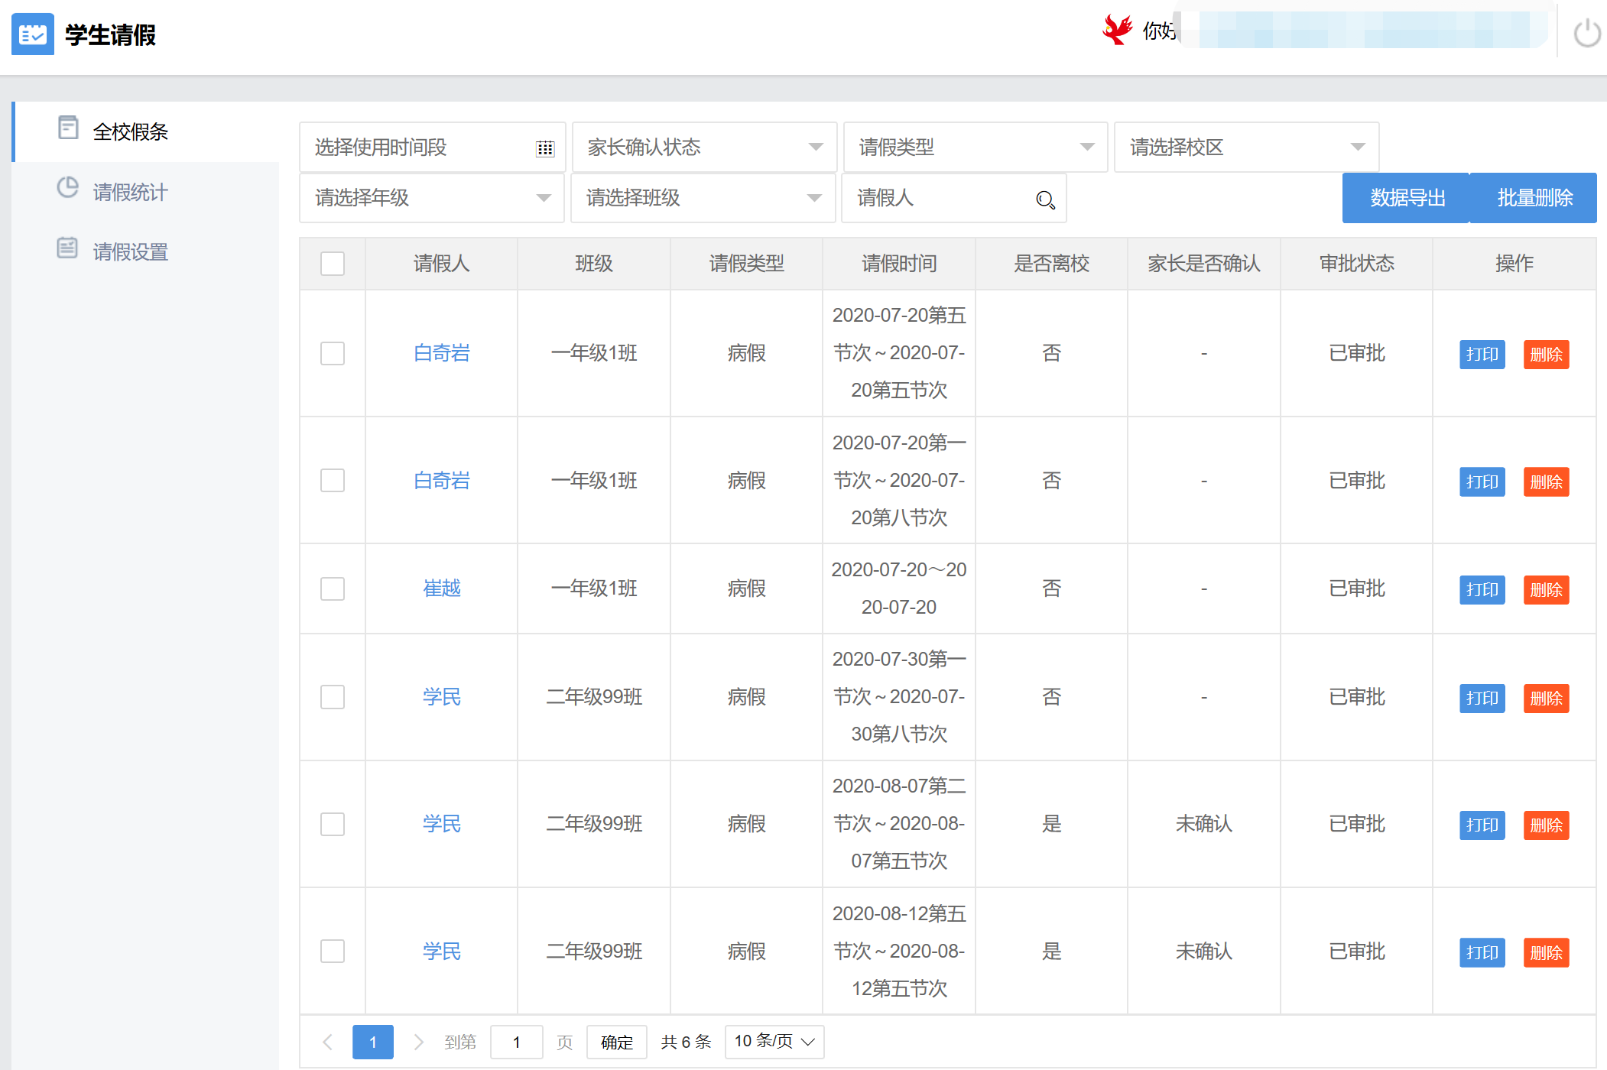The height and width of the screenshot is (1070, 1607).
Task: Click the 请假设置 sidebar icon
Action: coord(68,248)
